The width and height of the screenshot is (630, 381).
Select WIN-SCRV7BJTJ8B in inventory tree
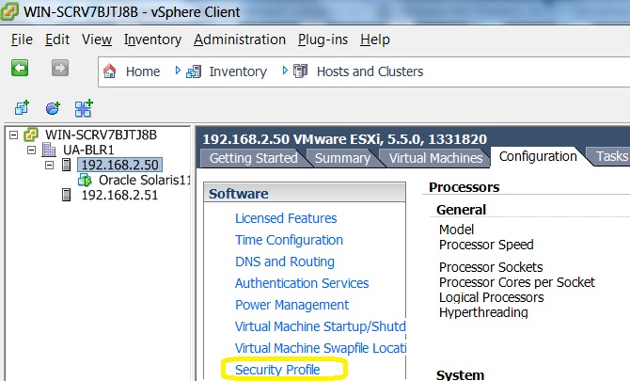(101, 135)
